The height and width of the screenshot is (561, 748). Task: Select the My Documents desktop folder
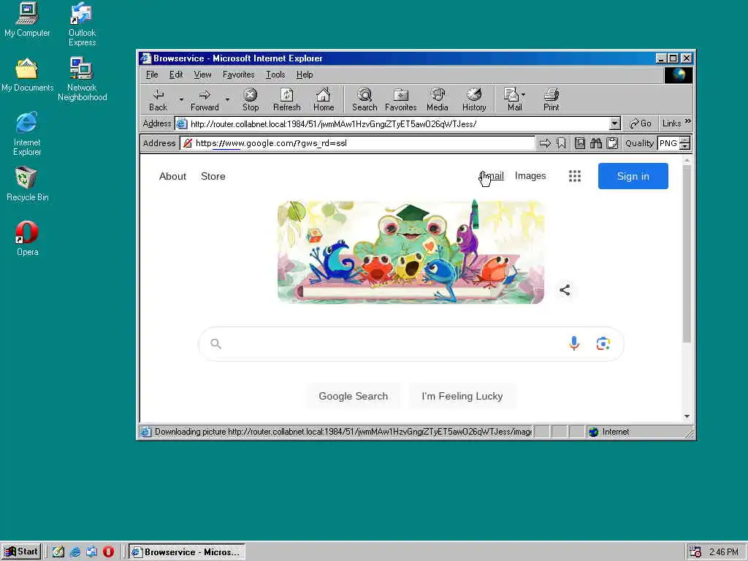(27, 75)
